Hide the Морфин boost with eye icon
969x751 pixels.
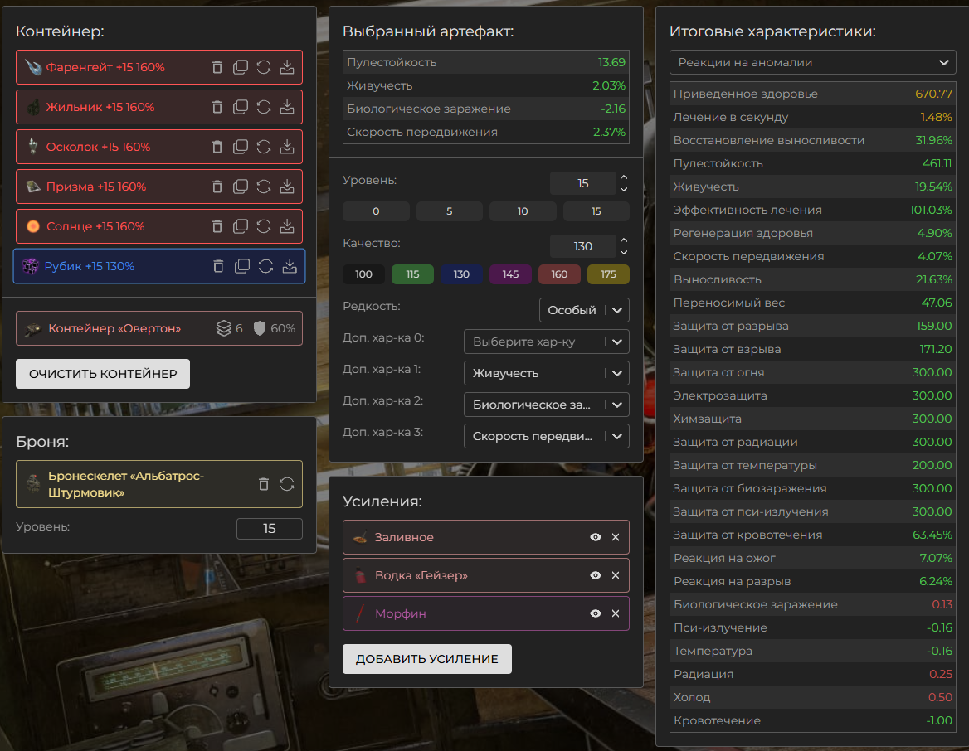pos(595,614)
